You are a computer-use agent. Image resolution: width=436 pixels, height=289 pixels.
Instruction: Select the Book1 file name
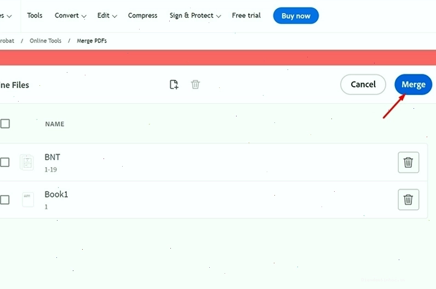[56, 194]
